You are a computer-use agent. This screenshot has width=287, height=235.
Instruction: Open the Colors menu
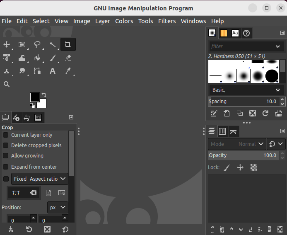124,21
